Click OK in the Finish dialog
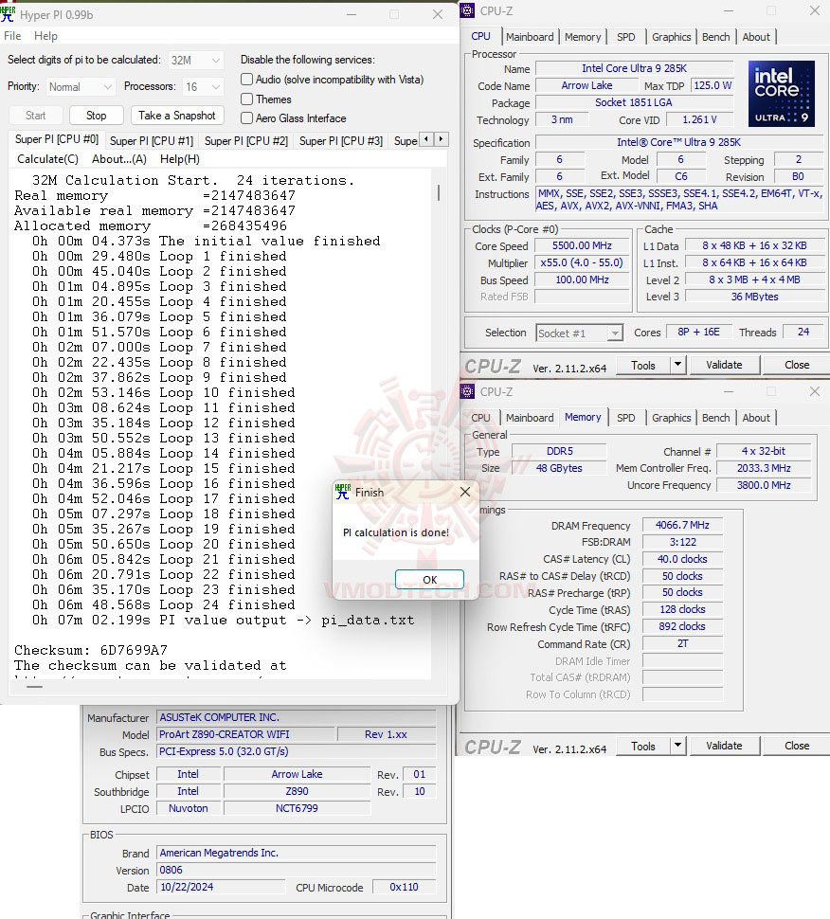This screenshot has width=830, height=919. [x=429, y=579]
